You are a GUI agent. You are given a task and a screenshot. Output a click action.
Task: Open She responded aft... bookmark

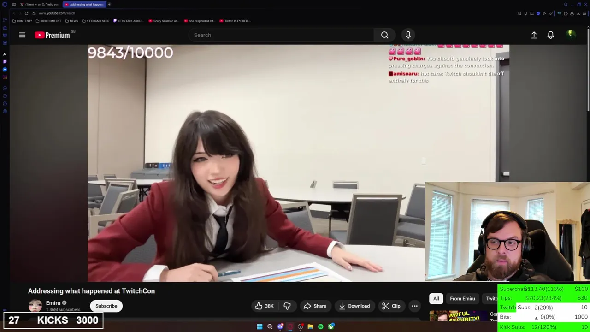pos(200,21)
